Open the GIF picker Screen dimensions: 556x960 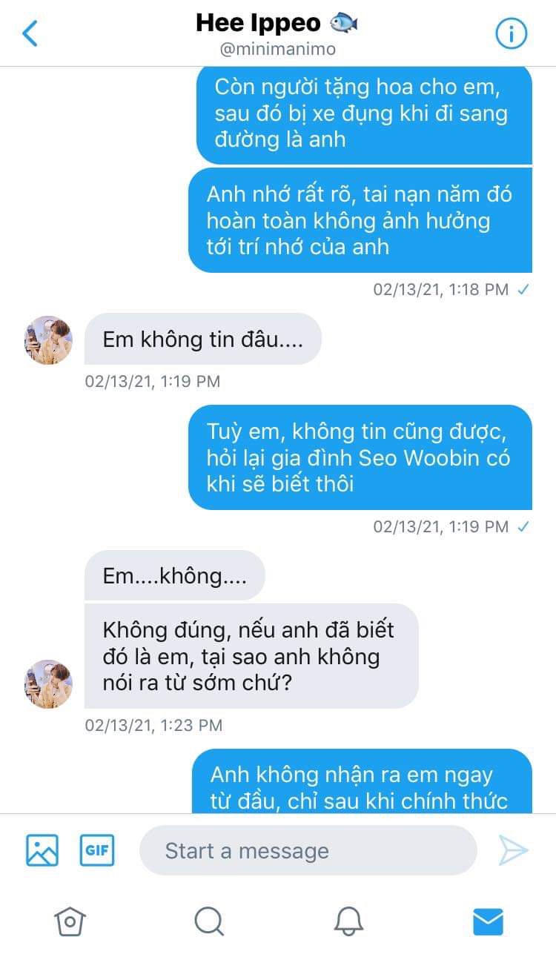[97, 850]
